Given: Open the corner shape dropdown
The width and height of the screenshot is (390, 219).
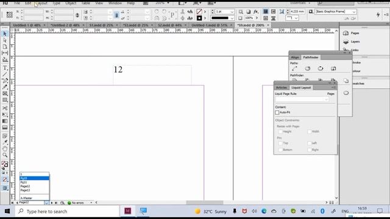Looking at the screenshot, I should 296,18.
